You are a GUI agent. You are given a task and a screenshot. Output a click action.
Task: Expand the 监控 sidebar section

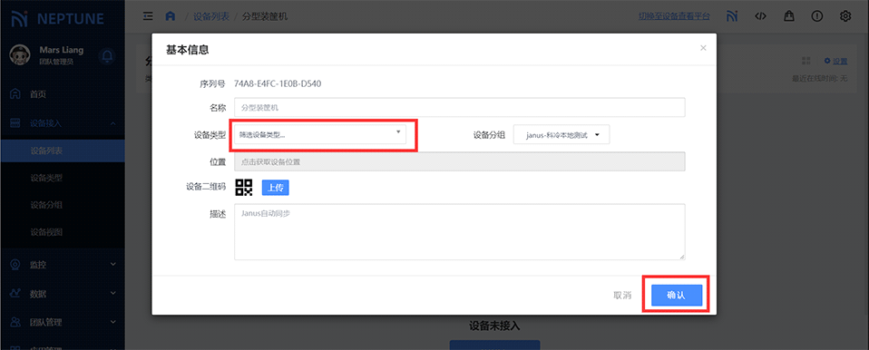62,265
